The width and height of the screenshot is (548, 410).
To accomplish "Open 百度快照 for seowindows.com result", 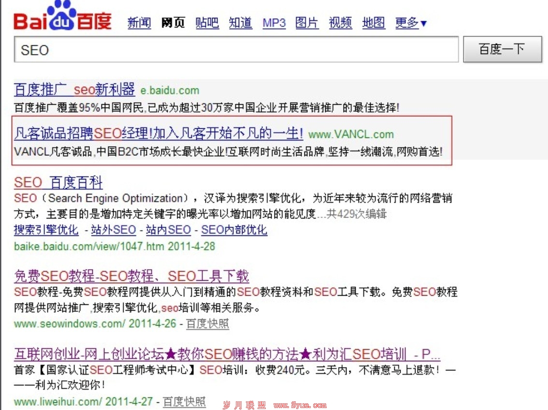I will (x=208, y=324).
